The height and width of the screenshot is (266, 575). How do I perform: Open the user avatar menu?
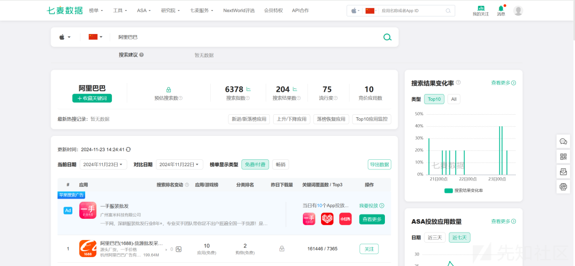click(518, 11)
